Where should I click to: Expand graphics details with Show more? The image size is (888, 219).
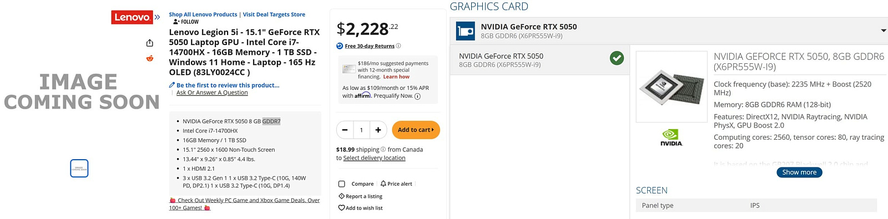[x=799, y=172]
